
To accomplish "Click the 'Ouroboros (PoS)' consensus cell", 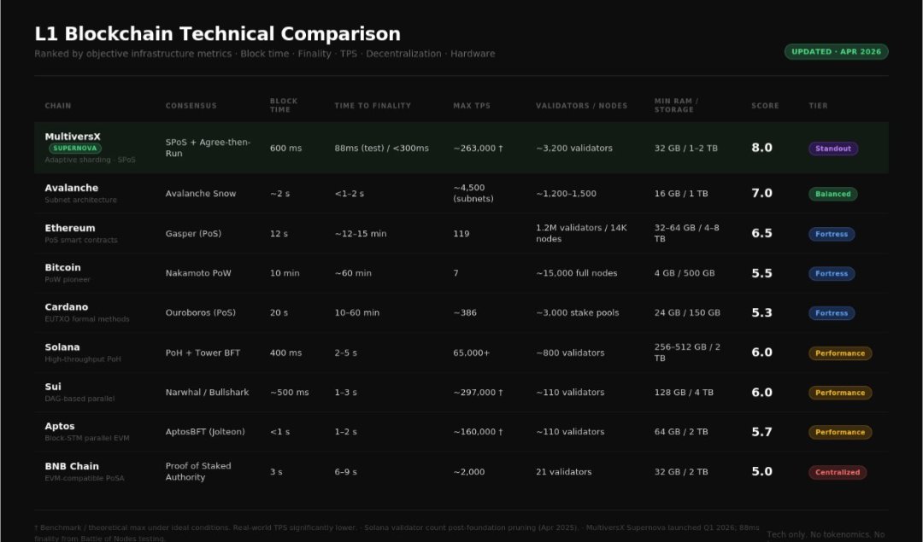I will 200,312.
